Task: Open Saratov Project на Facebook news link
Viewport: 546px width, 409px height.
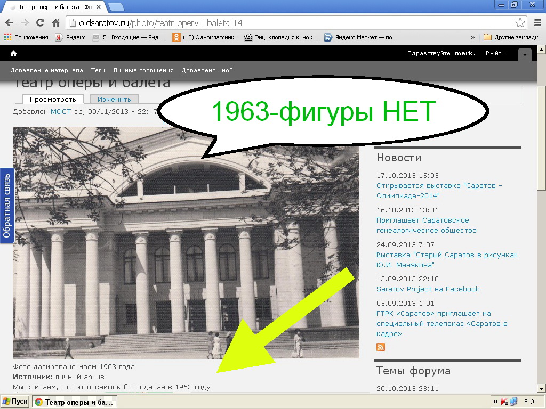Action: 428,289
